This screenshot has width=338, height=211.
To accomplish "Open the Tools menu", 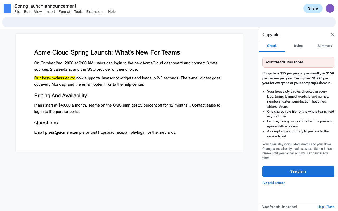I will tap(78, 12).
